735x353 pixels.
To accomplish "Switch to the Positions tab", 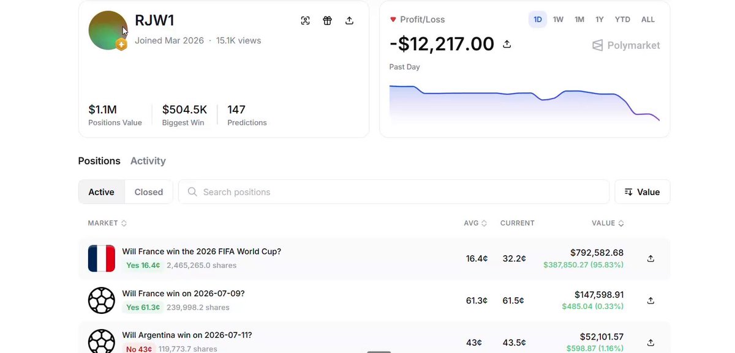I will coord(99,161).
